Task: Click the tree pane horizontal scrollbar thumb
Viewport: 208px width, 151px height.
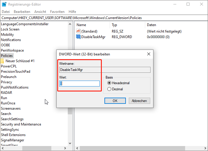Action: point(37,148)
